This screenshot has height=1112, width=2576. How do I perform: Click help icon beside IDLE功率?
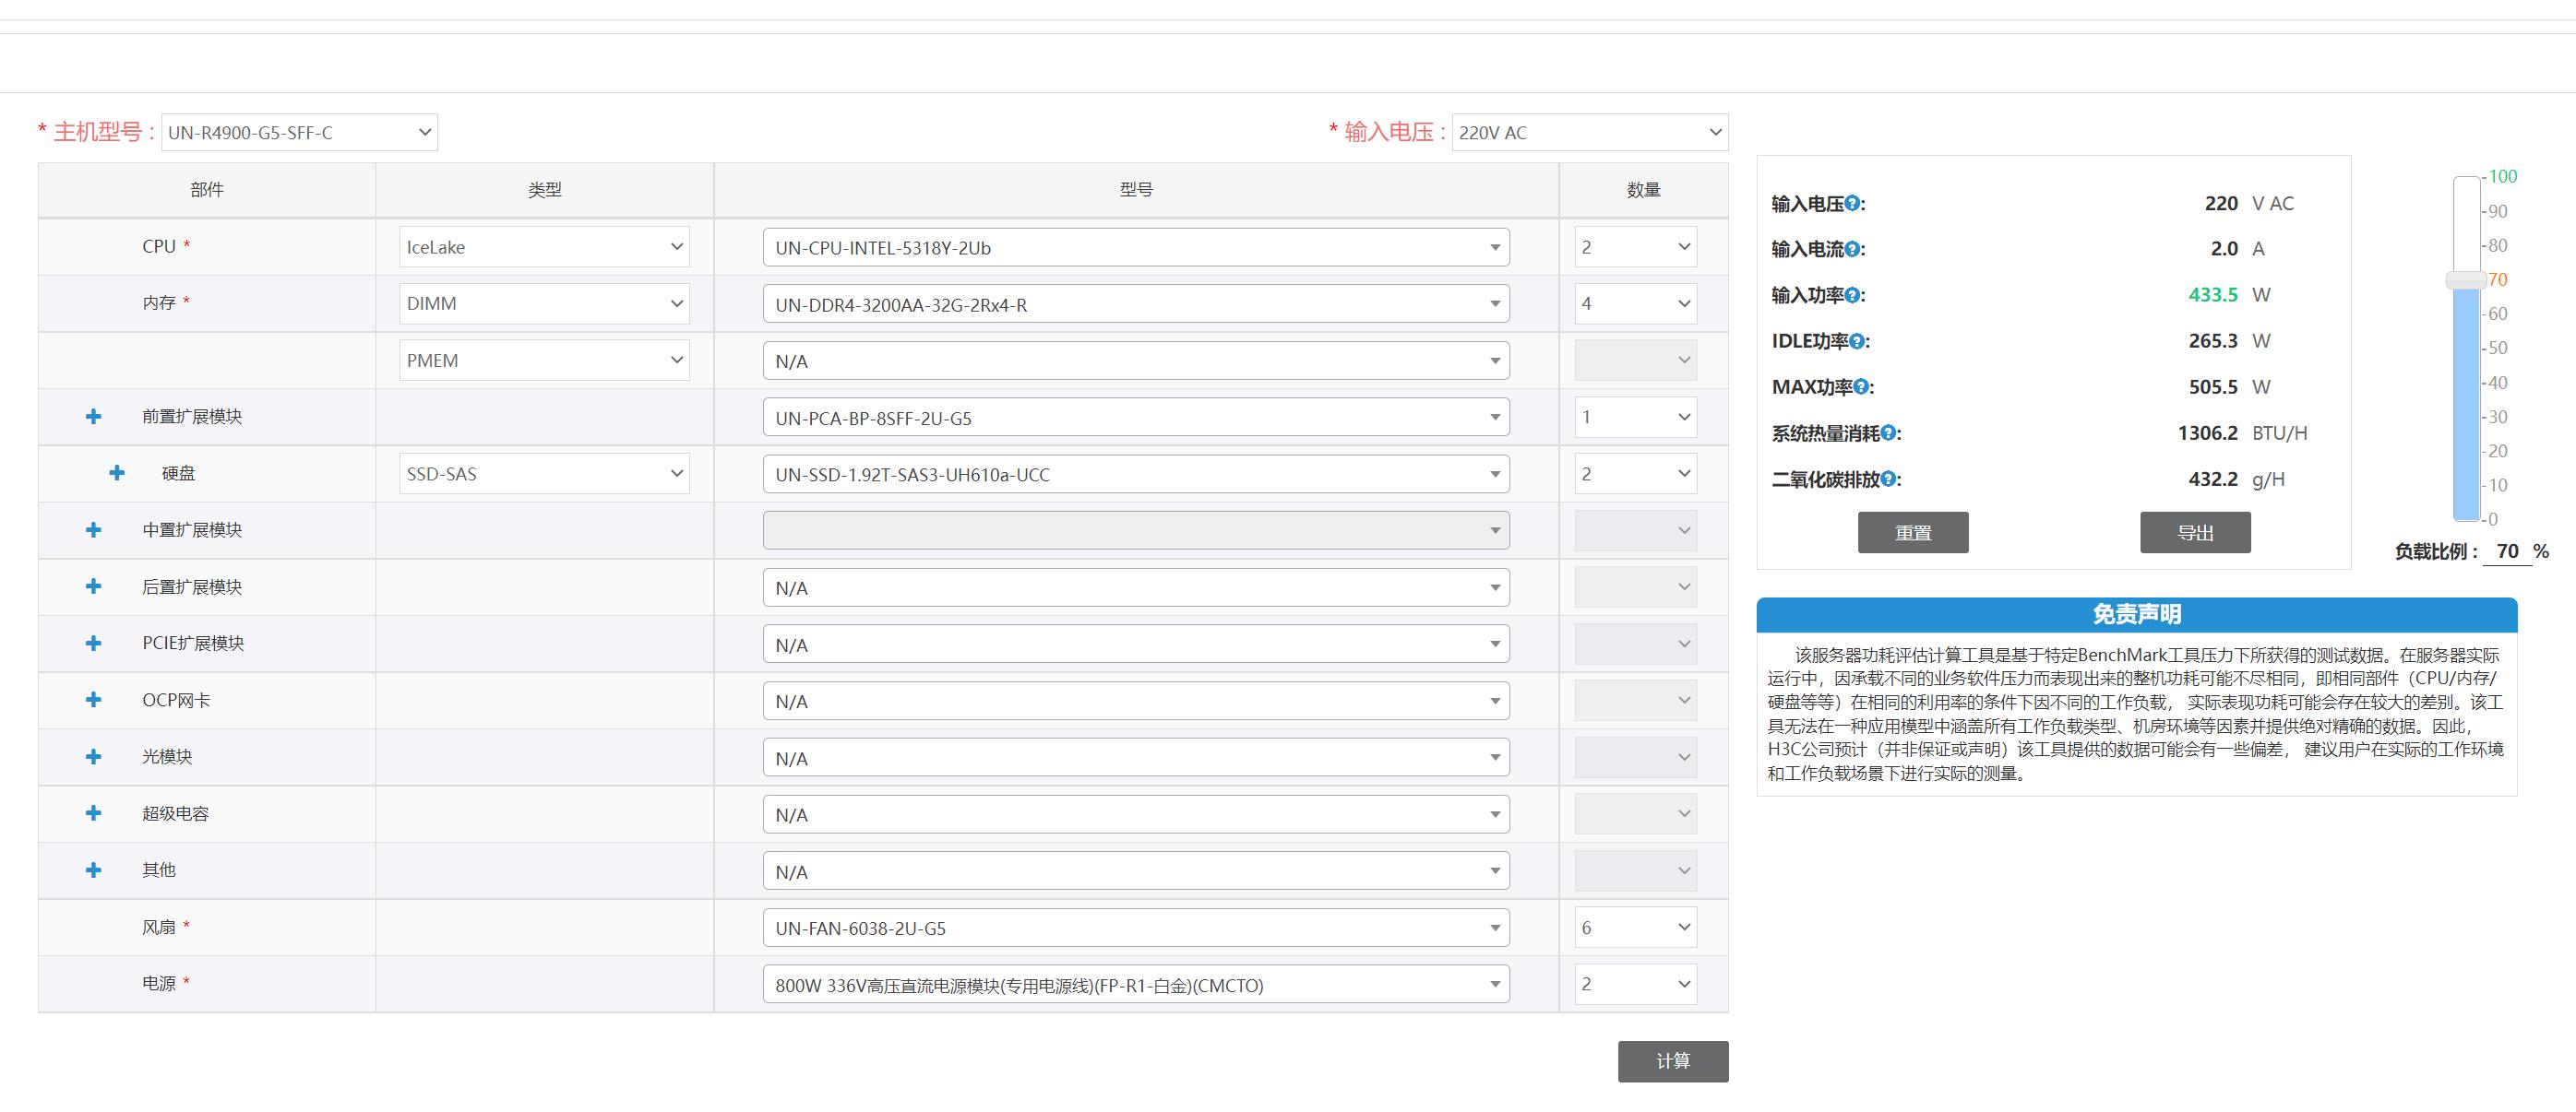(1857, 342)
